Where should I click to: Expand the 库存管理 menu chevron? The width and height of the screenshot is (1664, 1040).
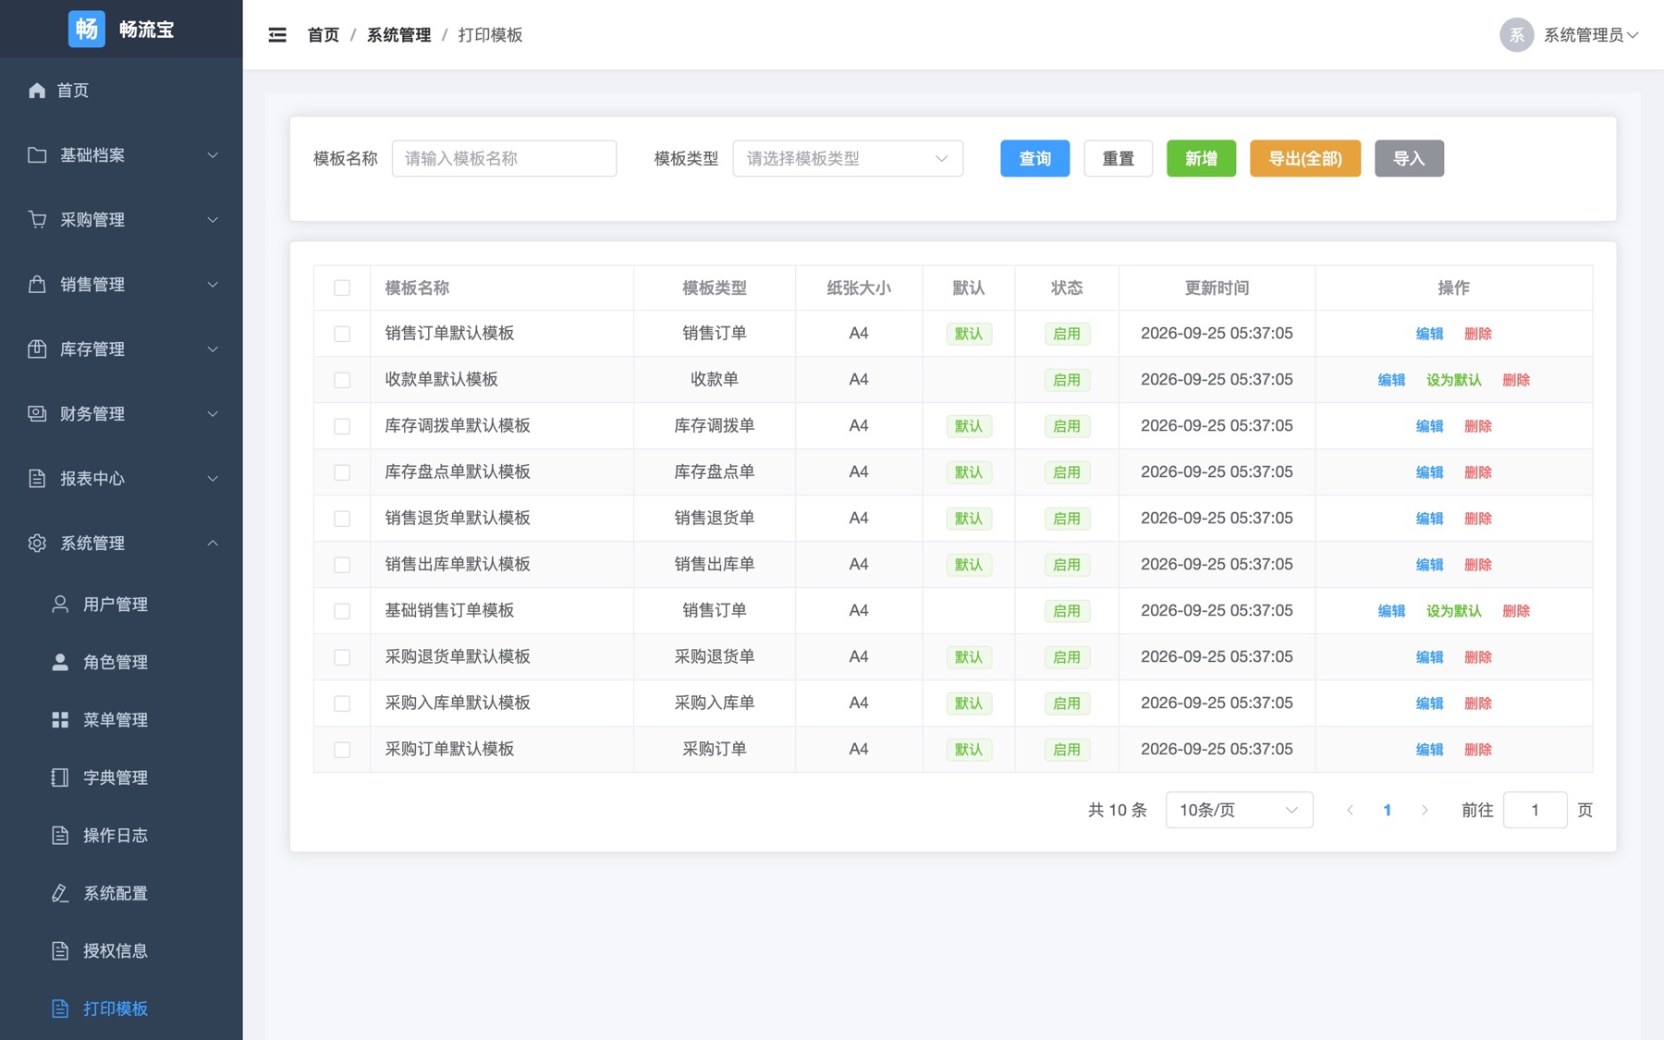pos(213,349)
